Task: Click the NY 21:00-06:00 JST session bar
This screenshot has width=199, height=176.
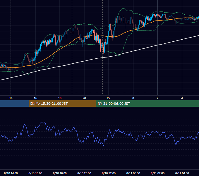Action: pos(147,104)
